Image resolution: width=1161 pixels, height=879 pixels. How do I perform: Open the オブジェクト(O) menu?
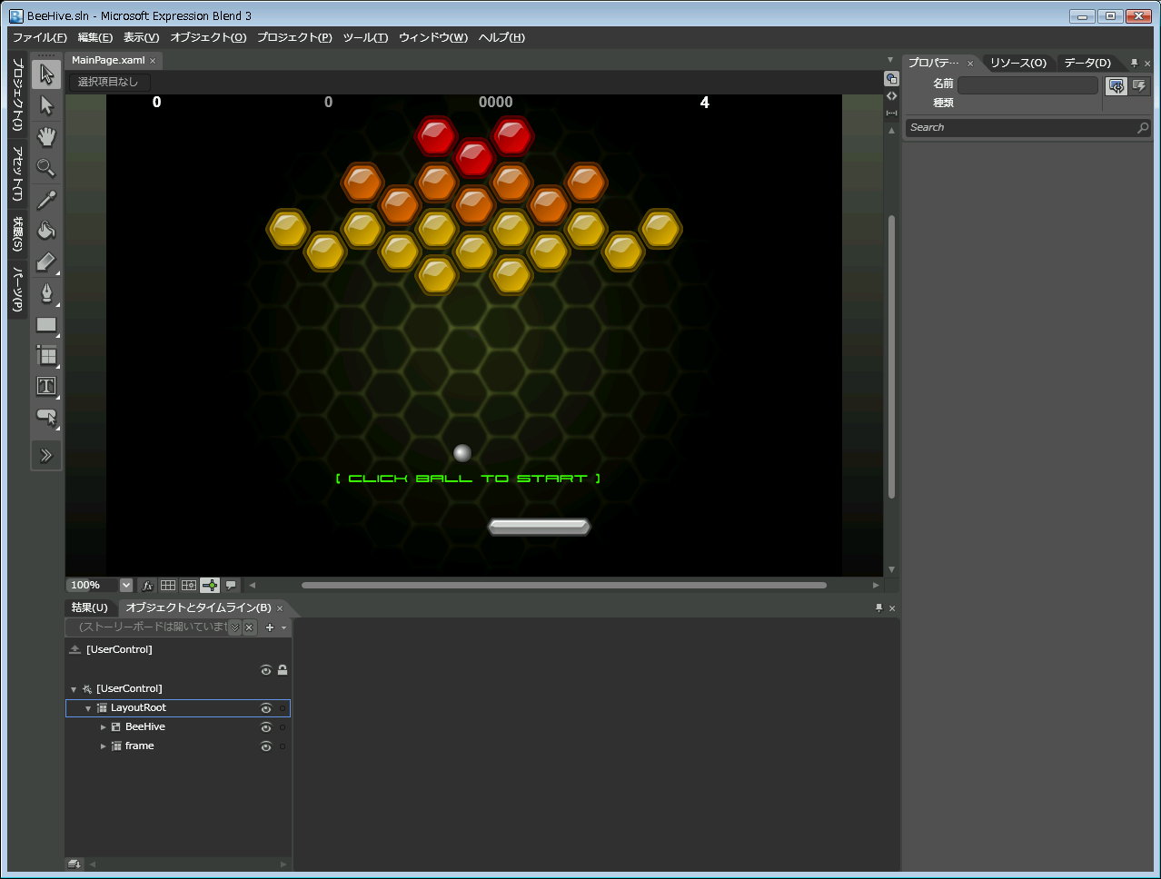point(208,37)
